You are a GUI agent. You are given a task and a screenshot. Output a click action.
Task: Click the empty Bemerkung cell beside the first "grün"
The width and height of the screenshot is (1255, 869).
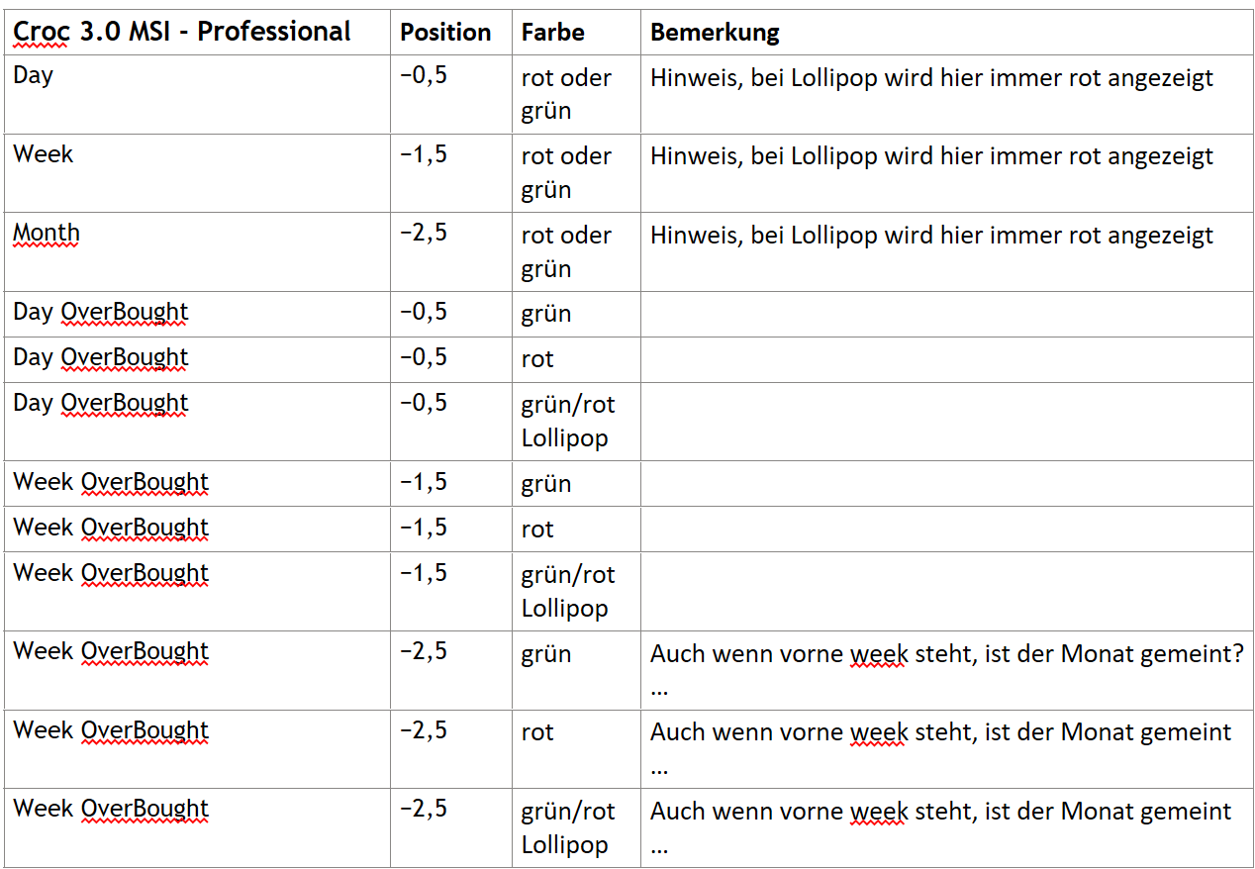coord(945,314)
